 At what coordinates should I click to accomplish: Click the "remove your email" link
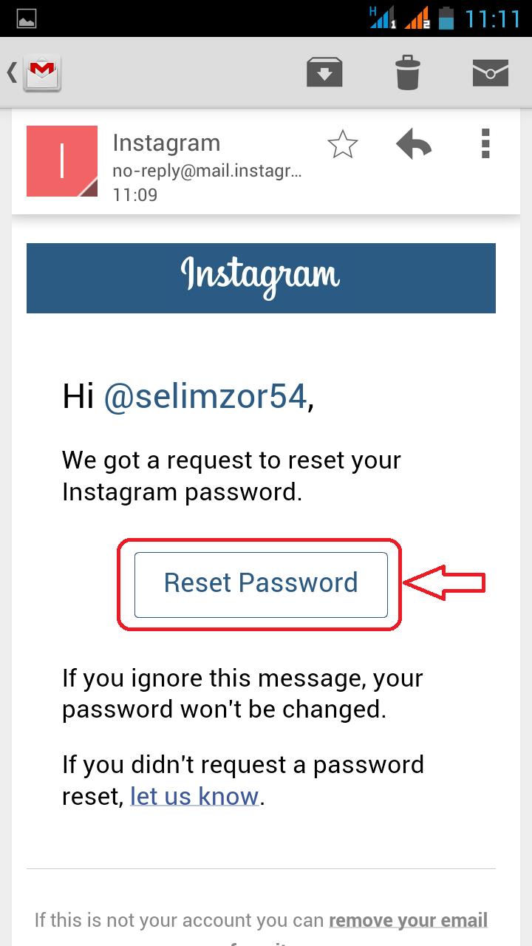click(409, 920)
